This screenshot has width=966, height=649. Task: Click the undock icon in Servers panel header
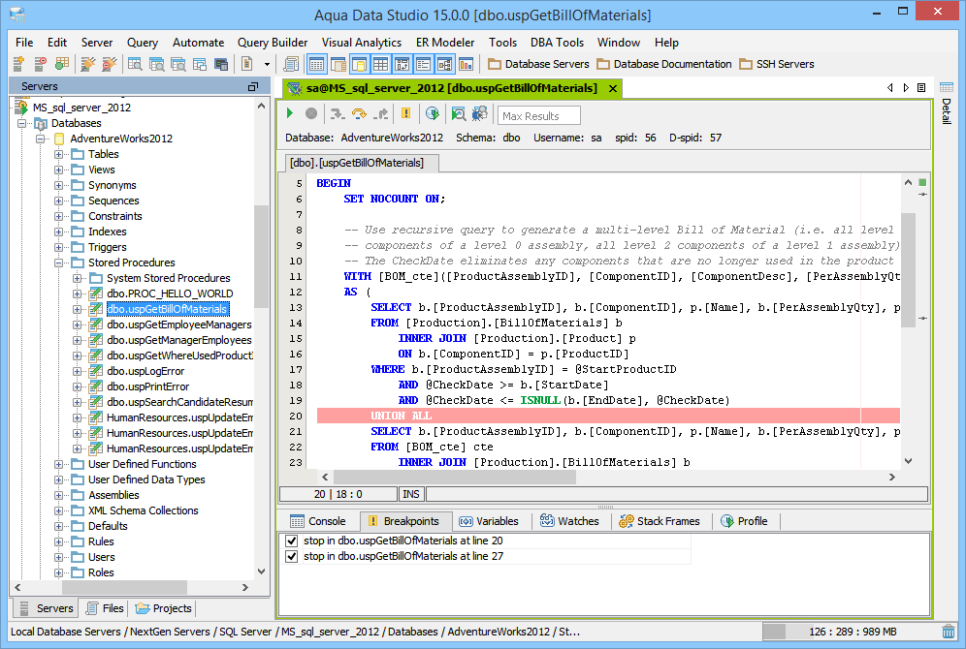point(253,87)
